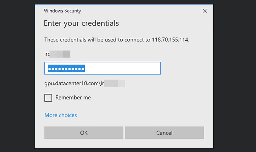Click the highlighted password dots
Viewport: 256px width, 152px height.
tap(66, 68)
